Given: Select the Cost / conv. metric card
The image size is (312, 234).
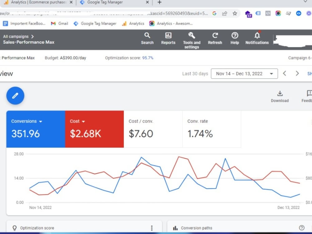Looking at the screenshot, I should 153,129.
